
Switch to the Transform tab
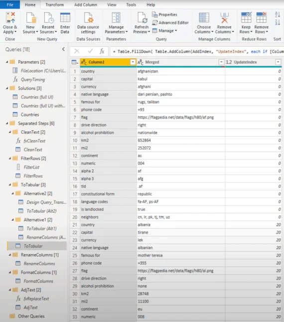55,4
